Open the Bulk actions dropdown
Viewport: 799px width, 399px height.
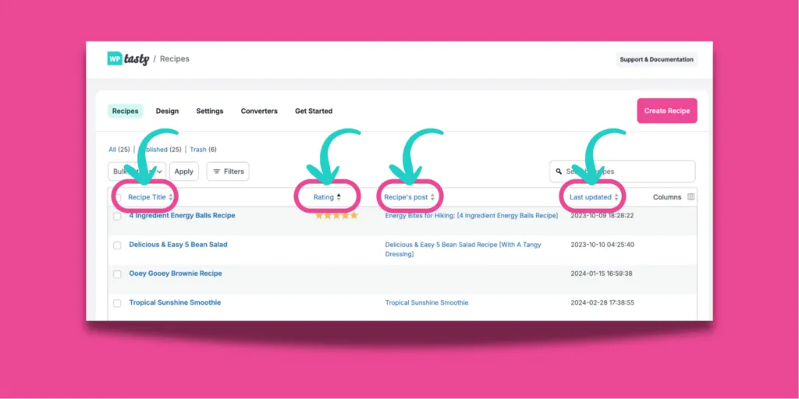coord(137,171)
